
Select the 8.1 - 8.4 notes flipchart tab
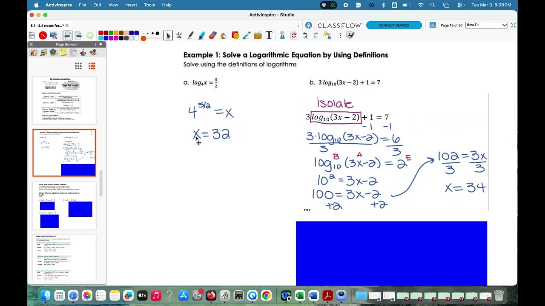tap(47, 25)
